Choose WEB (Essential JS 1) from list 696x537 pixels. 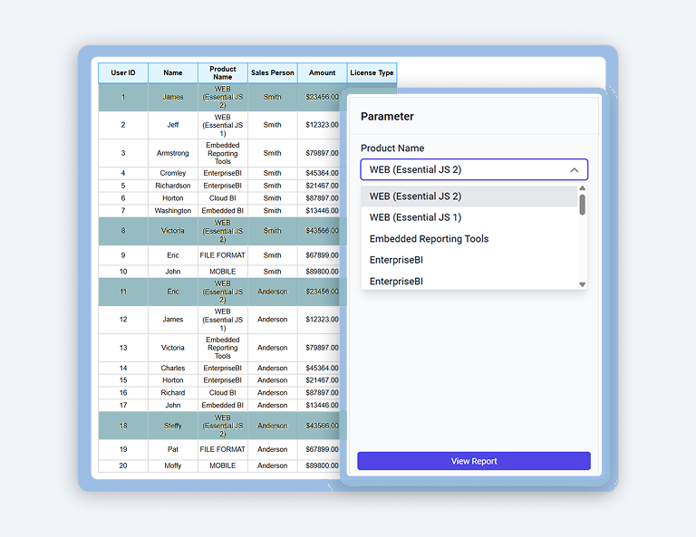click(x=469, y=217)
